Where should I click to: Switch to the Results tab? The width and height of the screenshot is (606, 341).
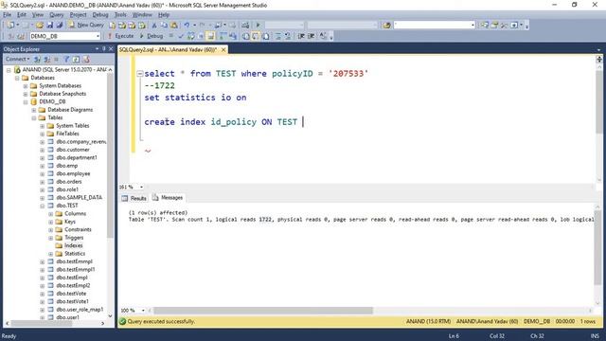pyautogui.click(x=134, y=198)
